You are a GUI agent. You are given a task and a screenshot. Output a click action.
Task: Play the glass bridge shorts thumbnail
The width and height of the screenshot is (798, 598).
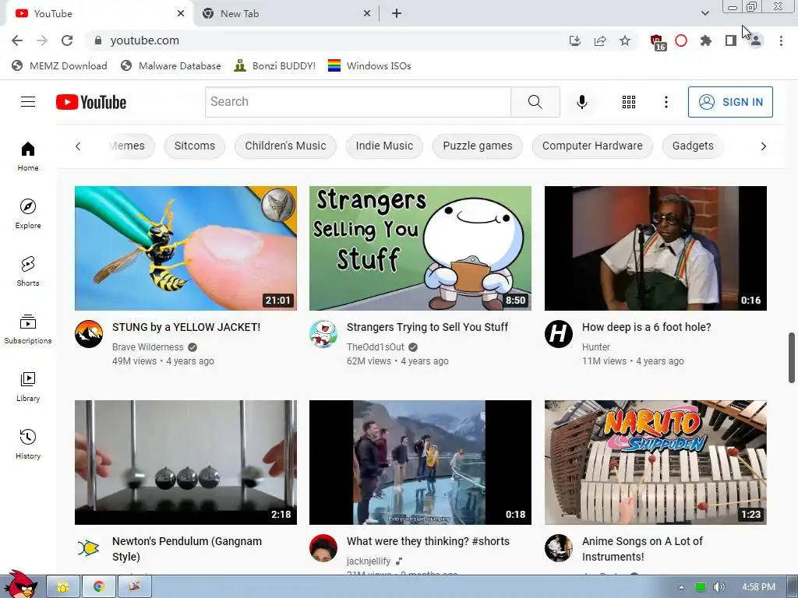point(420,463)
